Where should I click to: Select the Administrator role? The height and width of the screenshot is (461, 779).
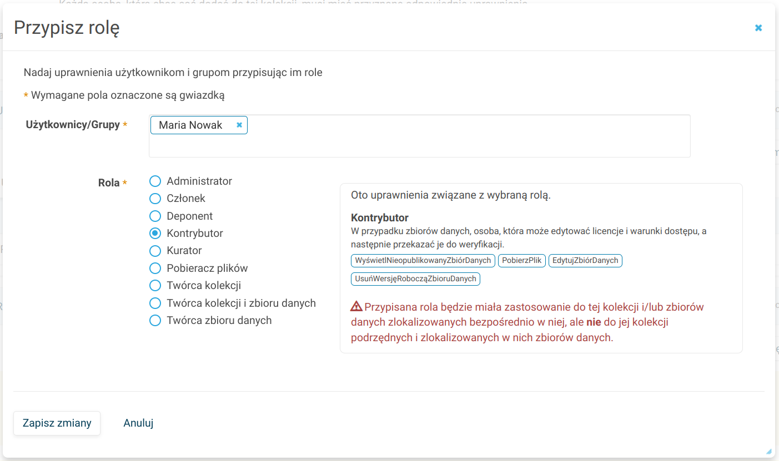click(x=155, y=181)
